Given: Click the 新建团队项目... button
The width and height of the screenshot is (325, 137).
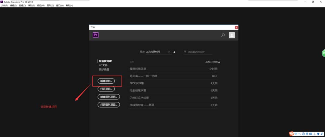Looking at the screenshot, I should [109, 97].
